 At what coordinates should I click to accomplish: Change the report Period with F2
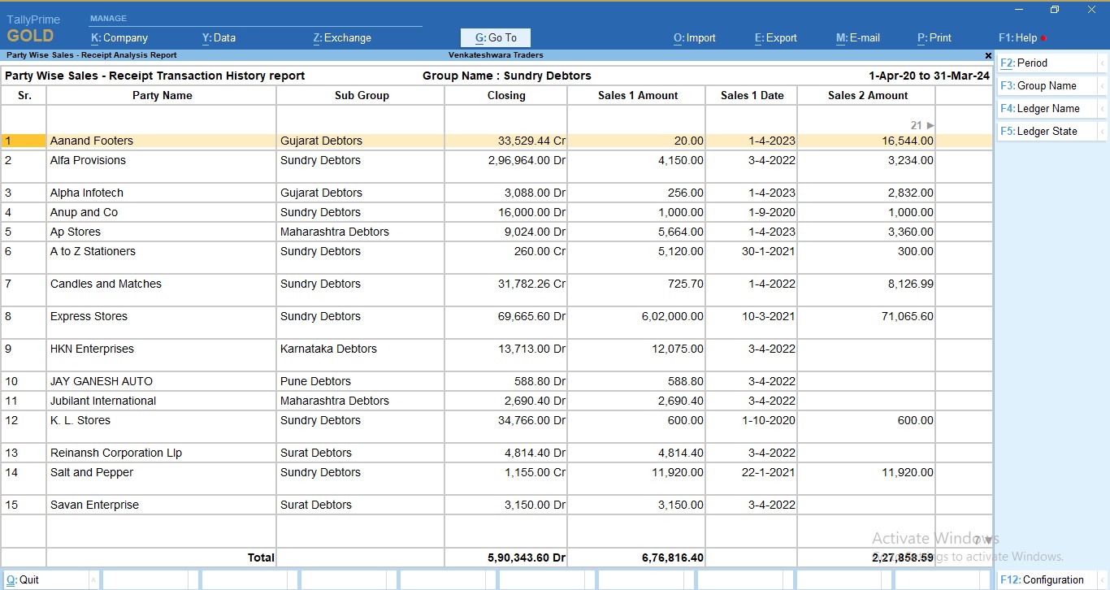tap(1044, 62)
